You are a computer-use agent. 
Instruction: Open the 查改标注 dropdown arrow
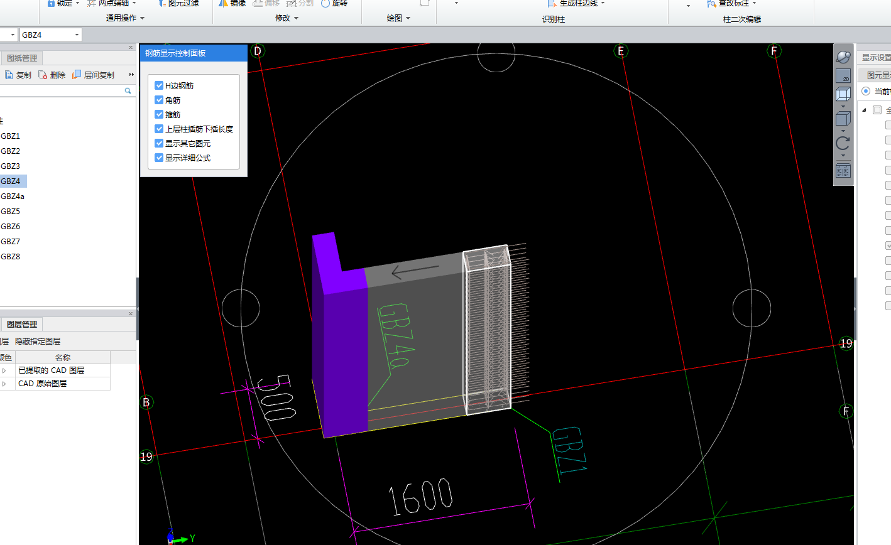(x=754, y=3)
